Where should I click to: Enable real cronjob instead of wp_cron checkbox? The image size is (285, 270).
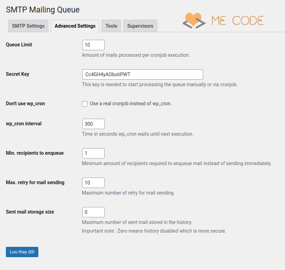point(85,104)
